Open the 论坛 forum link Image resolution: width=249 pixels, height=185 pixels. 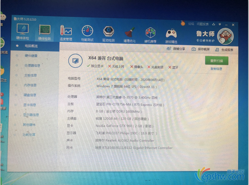tap(191, 24)
